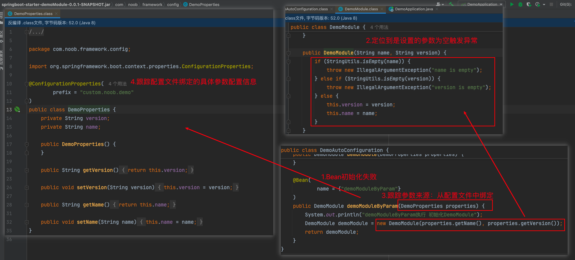Open the 提交 commit tool window
The image size is (575, 260).
2,36
